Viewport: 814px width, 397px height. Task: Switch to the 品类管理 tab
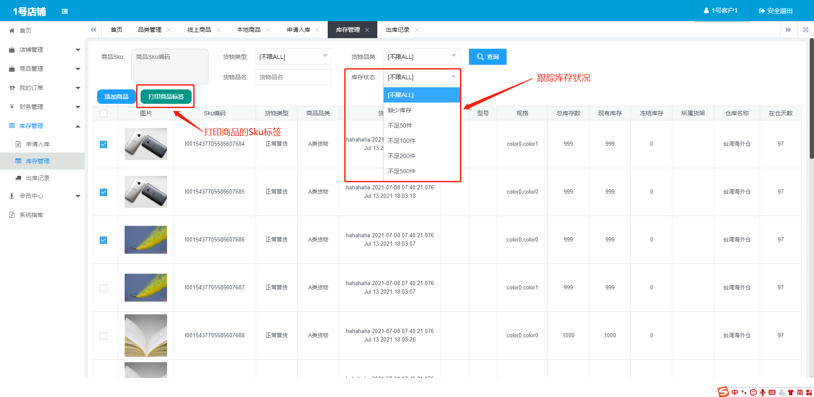tap(150, 30)
